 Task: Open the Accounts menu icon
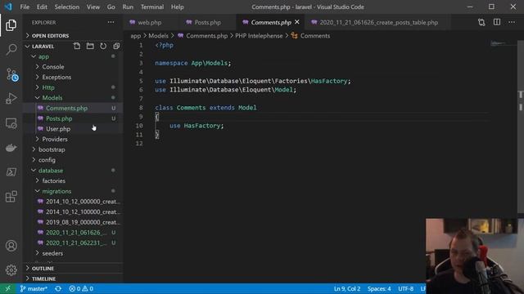click(11, 246)
